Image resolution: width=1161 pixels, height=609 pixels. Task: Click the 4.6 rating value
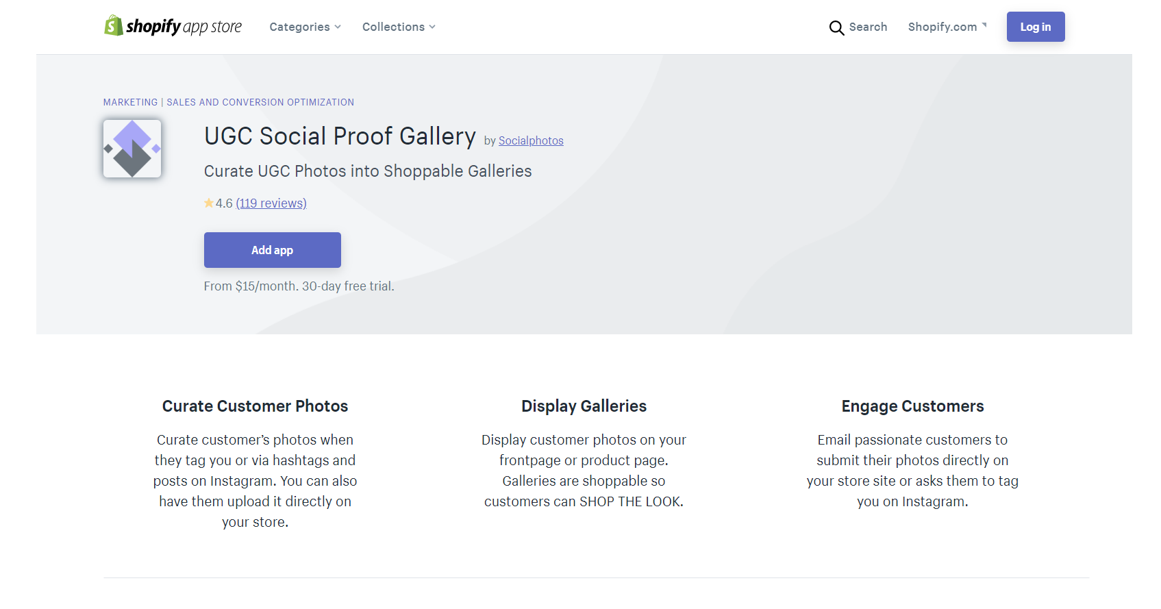tap(224, 203)
